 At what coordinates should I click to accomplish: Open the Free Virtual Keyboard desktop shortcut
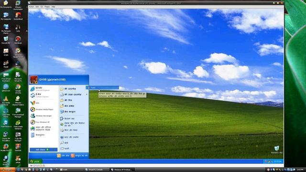point(6,77)
